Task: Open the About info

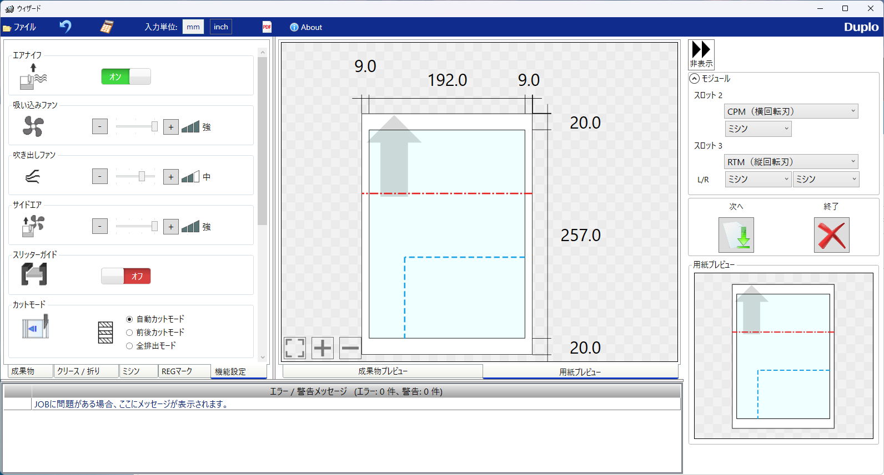Action: pyautogui.click(x=306, y=27)
